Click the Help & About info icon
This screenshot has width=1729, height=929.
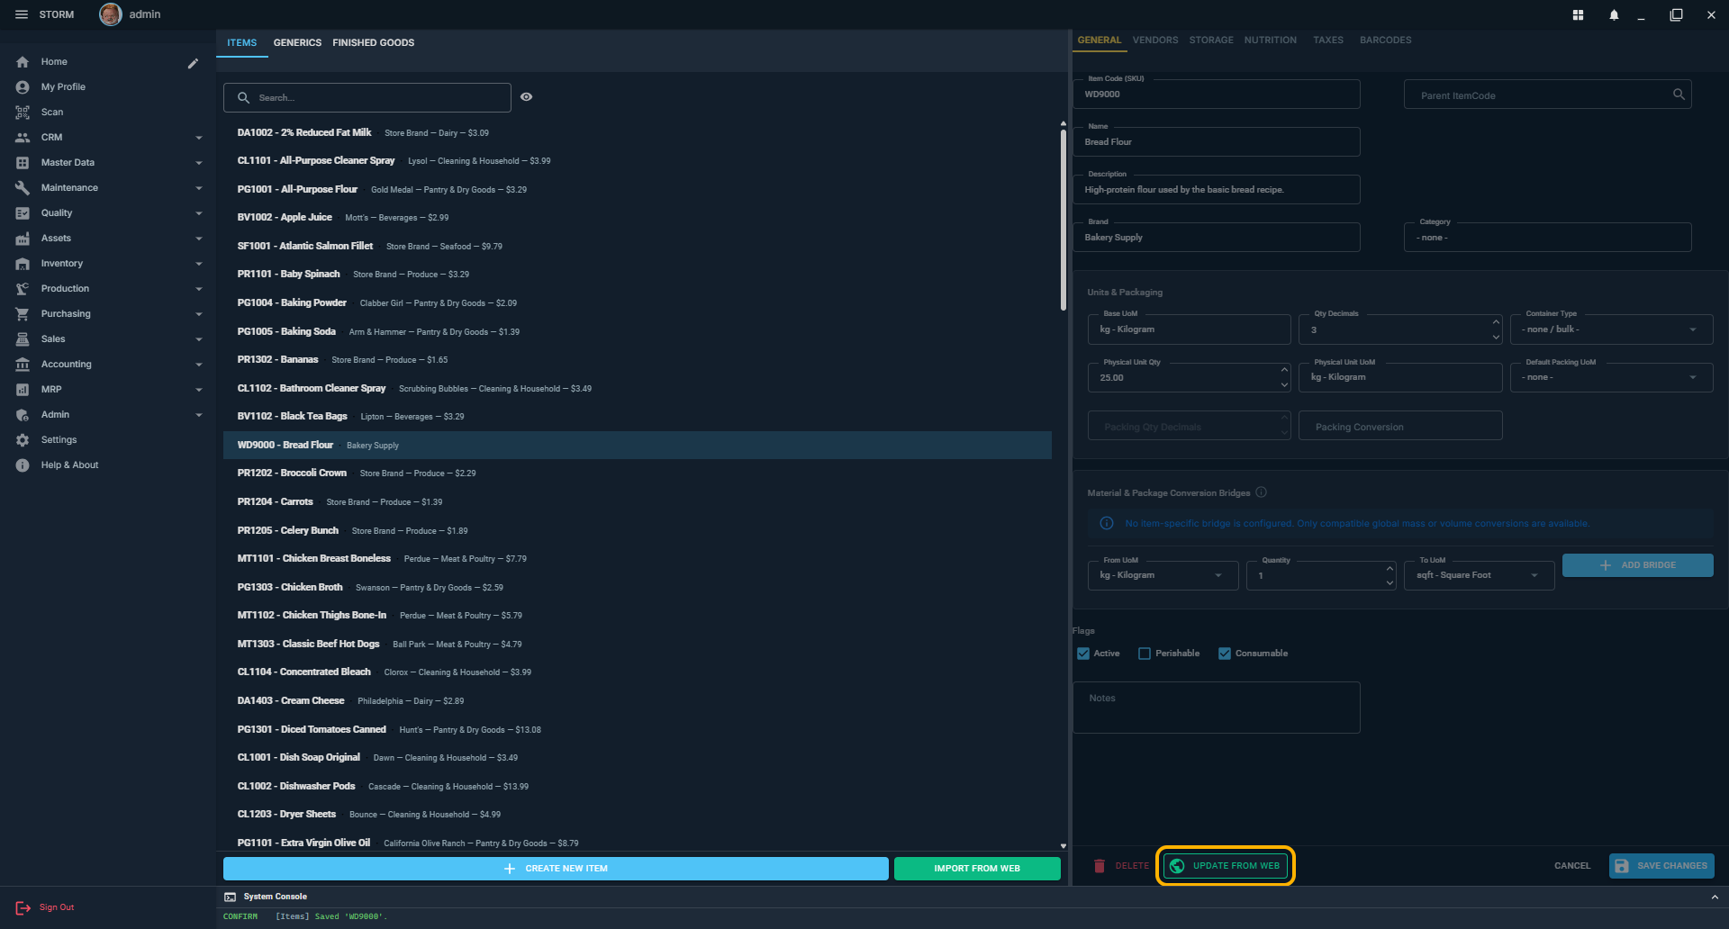pyautogui.click(x=23, y=465)
